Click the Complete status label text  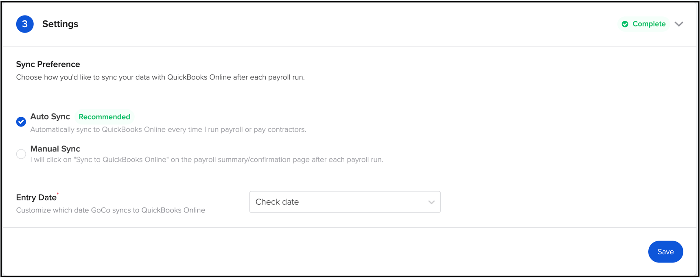tap(649, 24)
